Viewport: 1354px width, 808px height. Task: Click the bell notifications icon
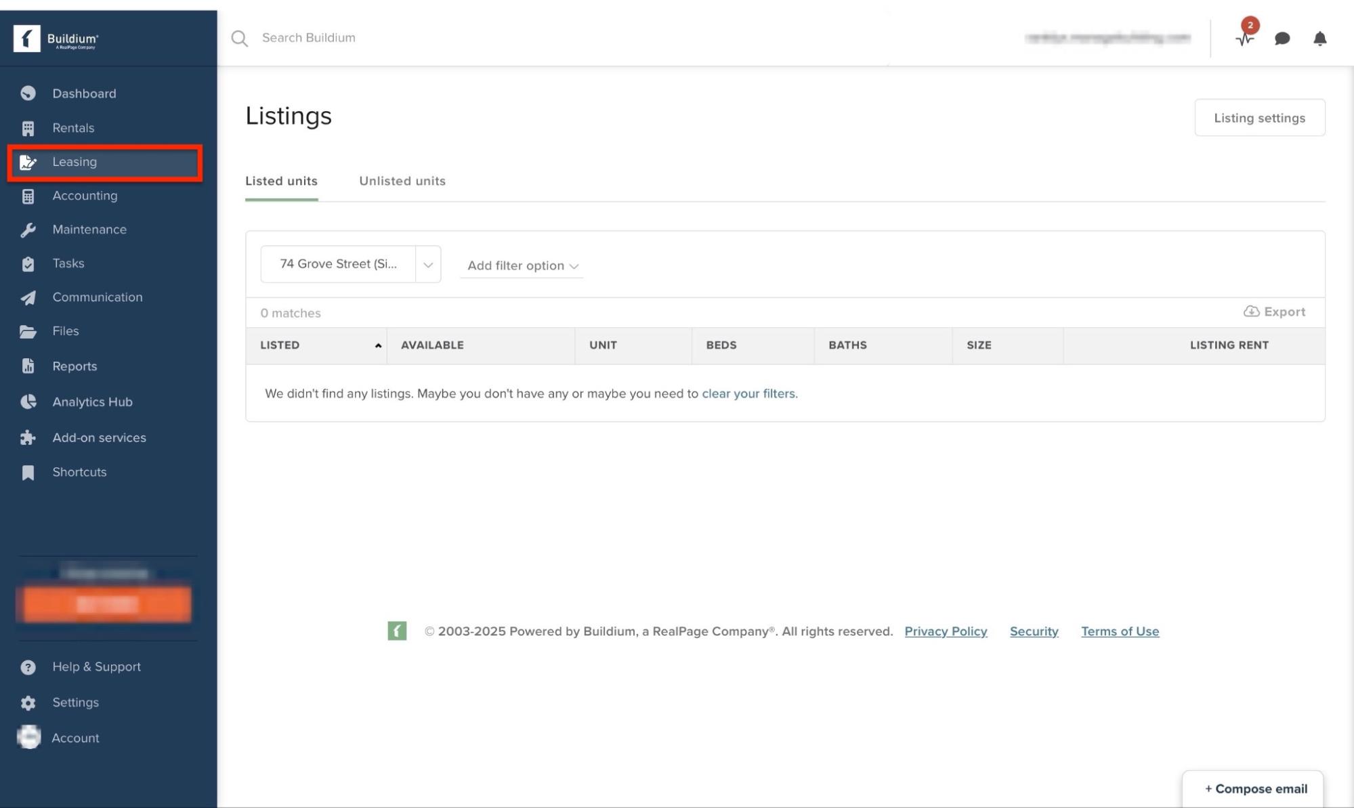(1319, 39)
